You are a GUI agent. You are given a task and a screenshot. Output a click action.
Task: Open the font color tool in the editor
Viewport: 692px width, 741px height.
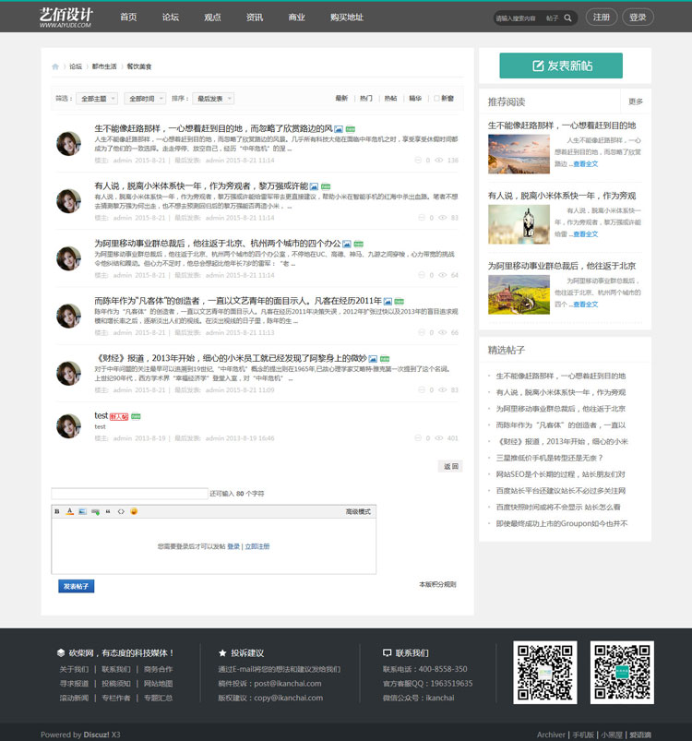(x=69, y=511)
